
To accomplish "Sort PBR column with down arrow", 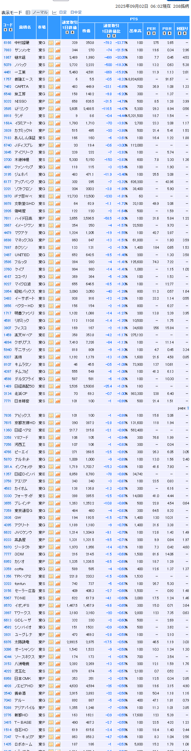I will pyautogui.click(x=170, y=34).
